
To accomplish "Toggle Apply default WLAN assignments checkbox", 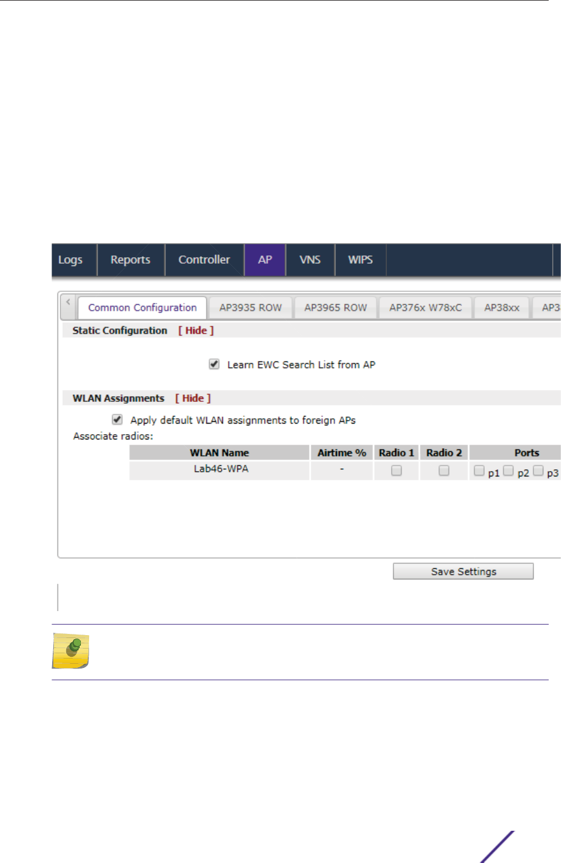I will tap(117, 419).
